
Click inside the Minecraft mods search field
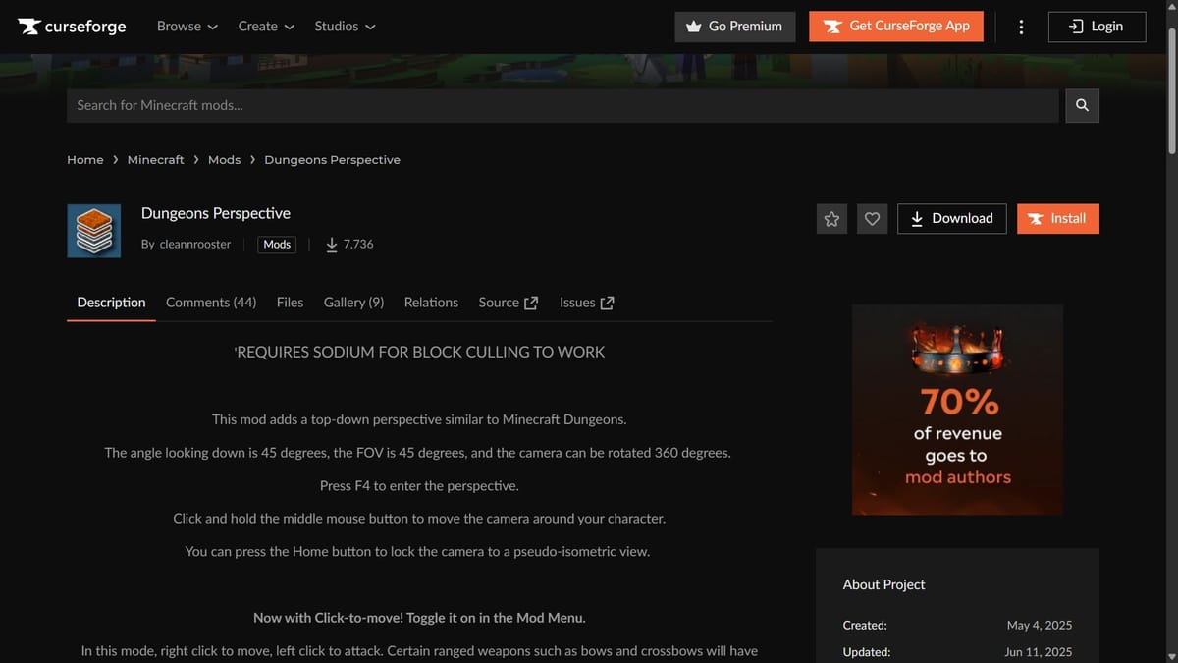[x=491, y=104]
